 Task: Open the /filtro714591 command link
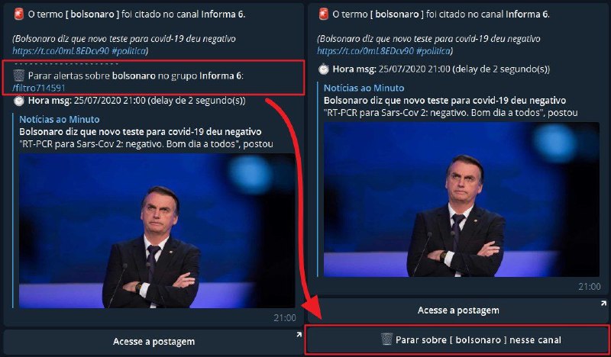pos(39,88)
